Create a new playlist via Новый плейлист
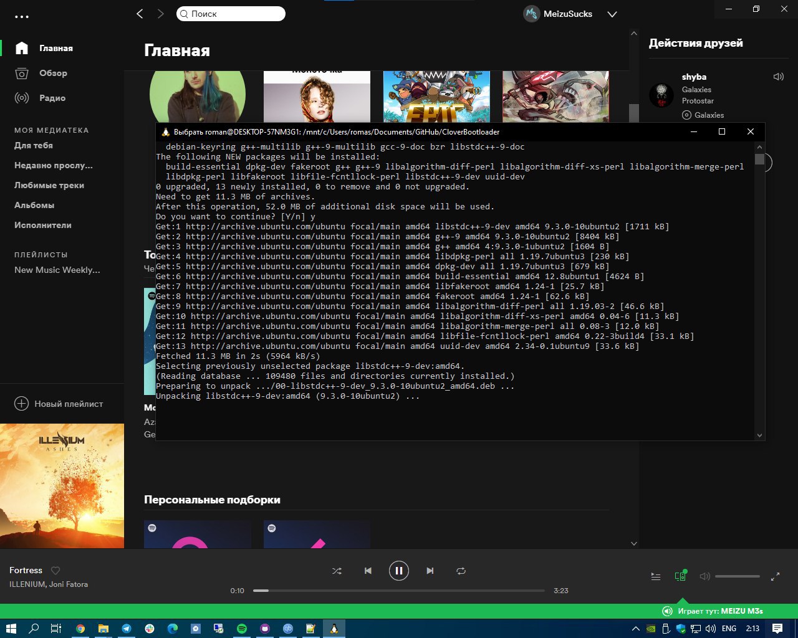 59,404
